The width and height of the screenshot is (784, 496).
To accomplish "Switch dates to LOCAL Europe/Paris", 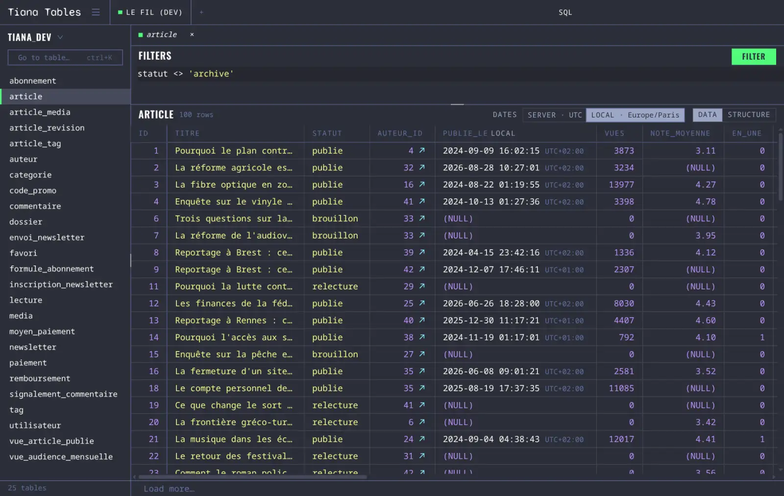I will tap(635, 115).
